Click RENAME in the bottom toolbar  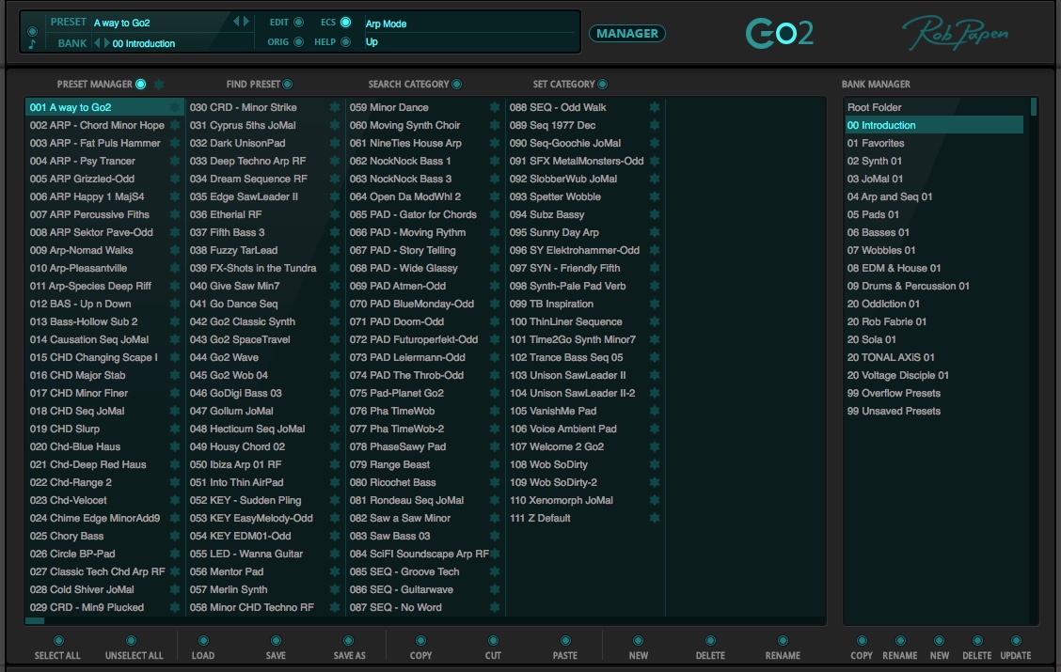click(783, 639)
